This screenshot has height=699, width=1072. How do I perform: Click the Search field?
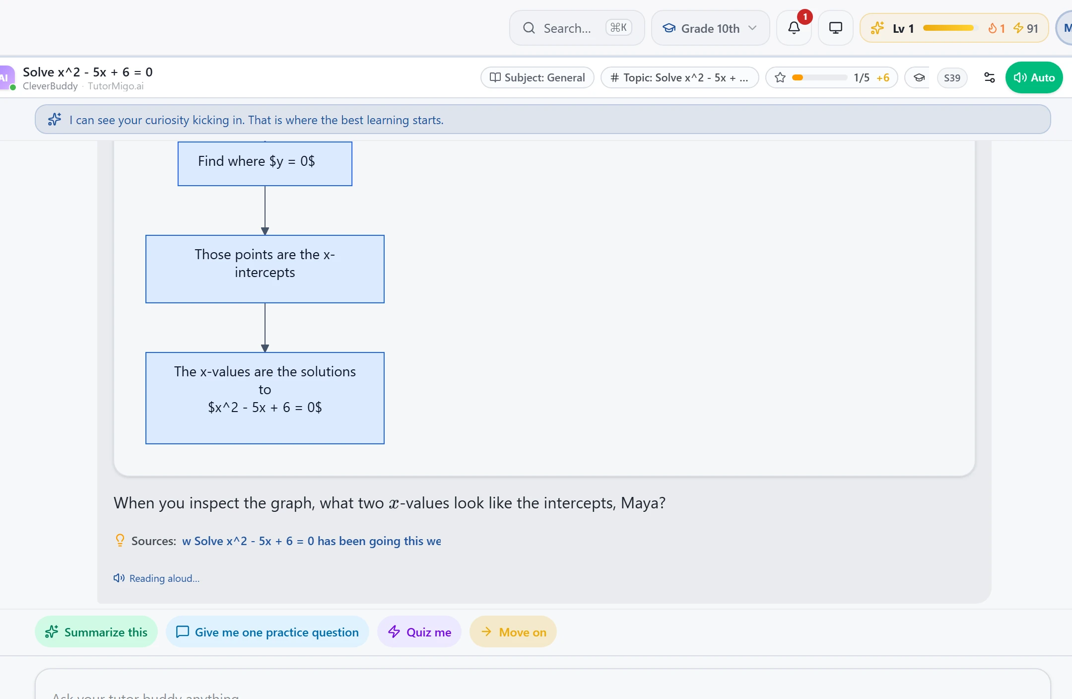click(x=577, y=28)
